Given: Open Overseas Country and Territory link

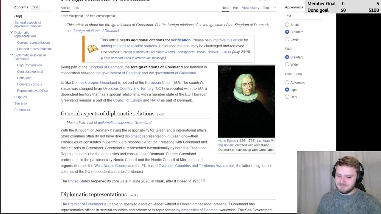Looking at the screenshot, I should tap(128, 89).
